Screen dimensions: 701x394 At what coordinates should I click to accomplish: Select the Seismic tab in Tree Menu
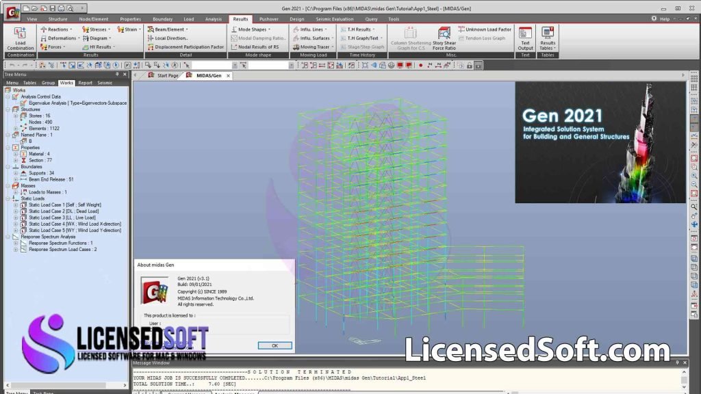pyautogui.click(x=105, y=83)
